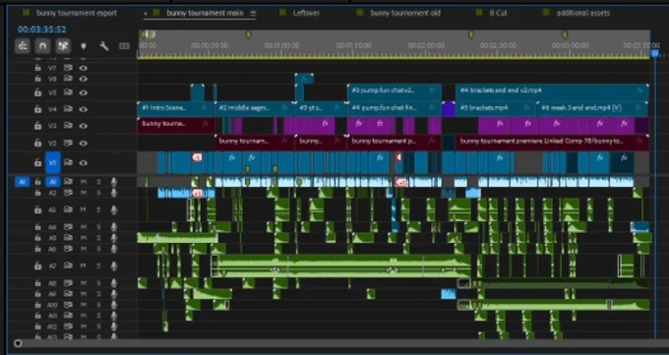Image resolution: width=669 pixels, height=355 pixels.
Task: Select the #2 middle segment clip
Action: point(254,108)
